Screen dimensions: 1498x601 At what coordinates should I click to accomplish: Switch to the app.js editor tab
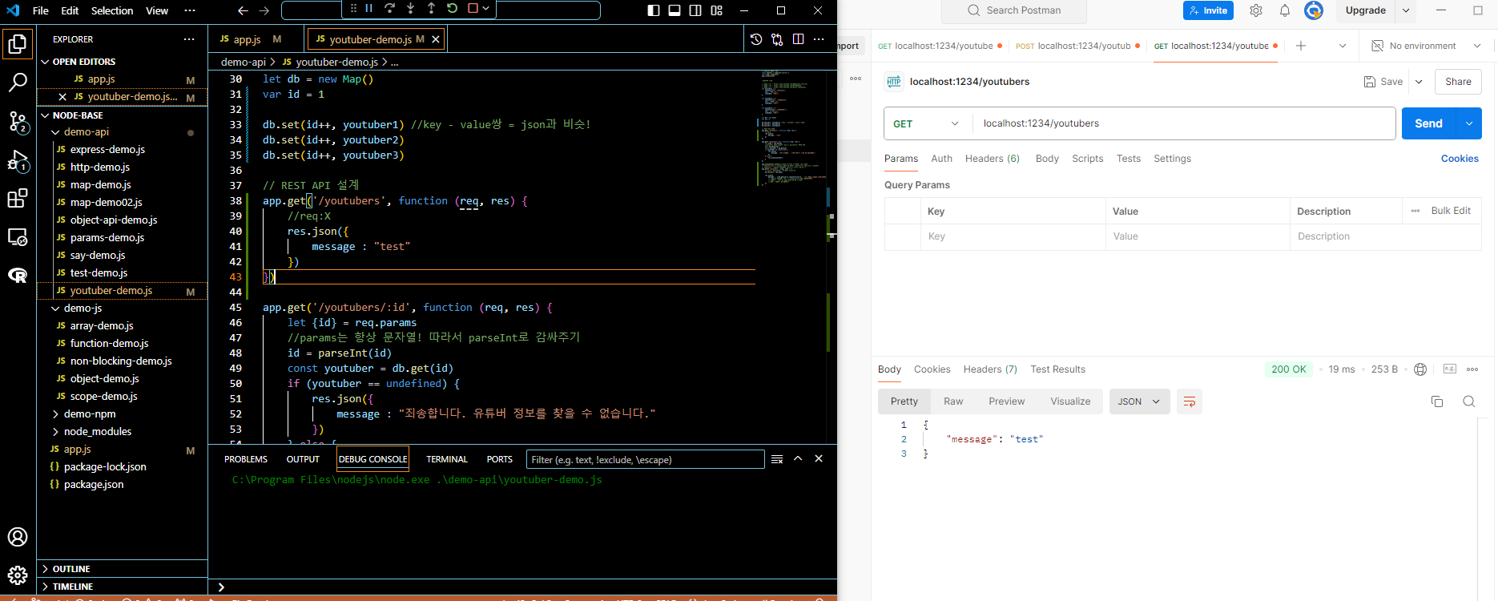pos(247,39)
